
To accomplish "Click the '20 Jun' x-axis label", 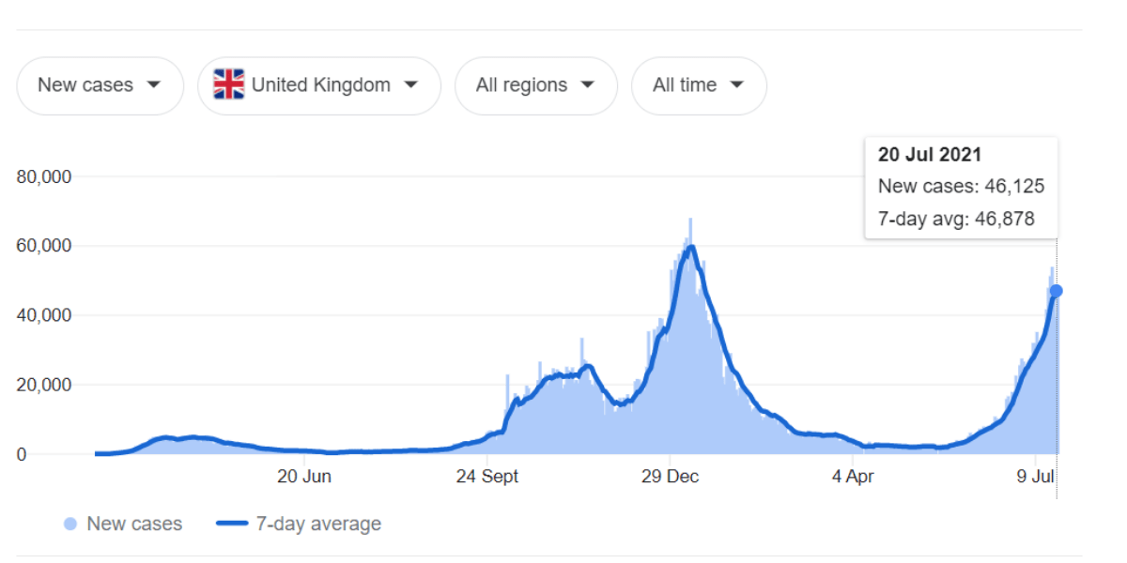I will [x=304, y=477].
